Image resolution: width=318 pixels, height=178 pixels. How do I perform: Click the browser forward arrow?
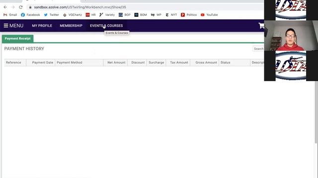[13, 7]
